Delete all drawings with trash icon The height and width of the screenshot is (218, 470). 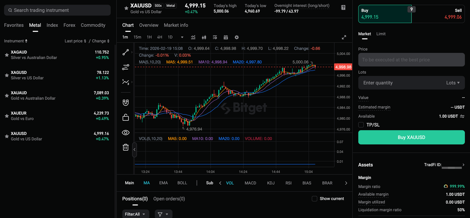(126, 147)
